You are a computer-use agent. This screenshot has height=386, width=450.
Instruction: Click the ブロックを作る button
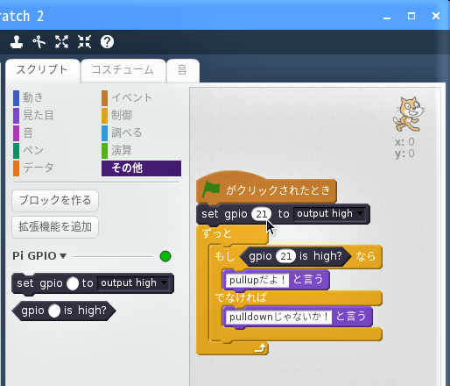click(x=55, y=201)
